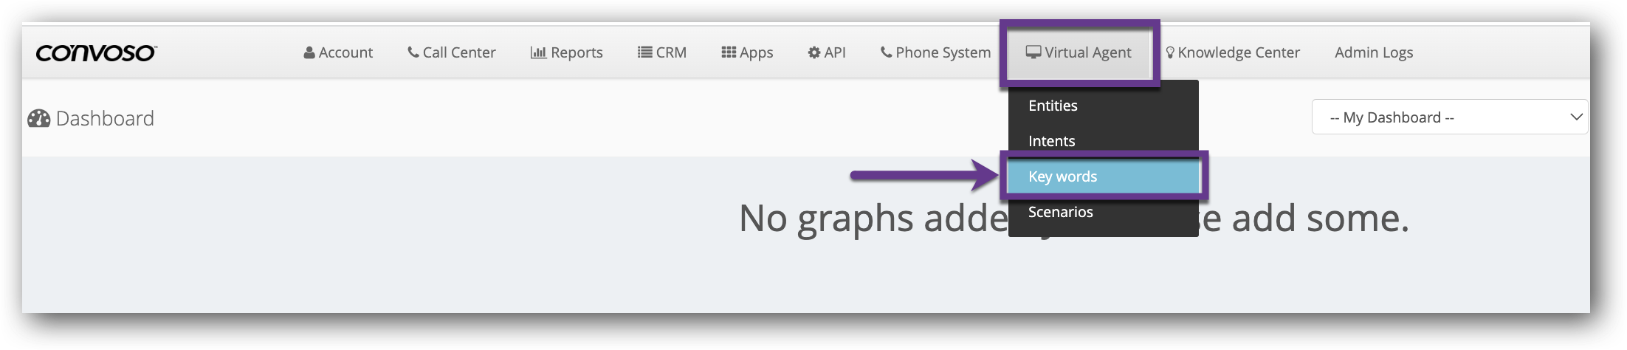
Task: Choose Intents in the dropdown menu
Action: pos(1051,141)
